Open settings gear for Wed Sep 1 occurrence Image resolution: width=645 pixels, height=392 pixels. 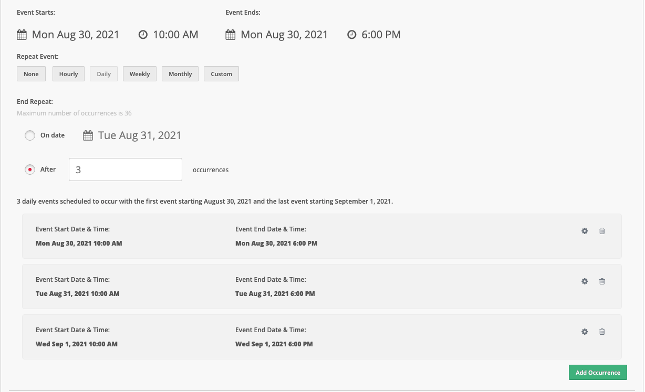coord(585,332)
